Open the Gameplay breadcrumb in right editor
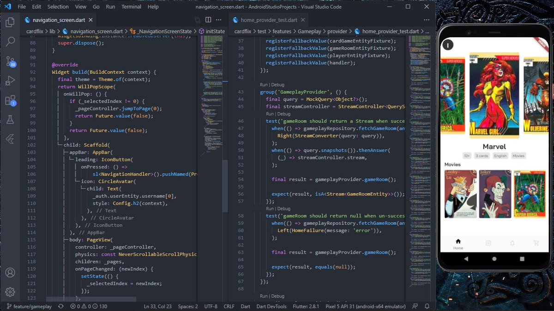 tap(310, 31)
